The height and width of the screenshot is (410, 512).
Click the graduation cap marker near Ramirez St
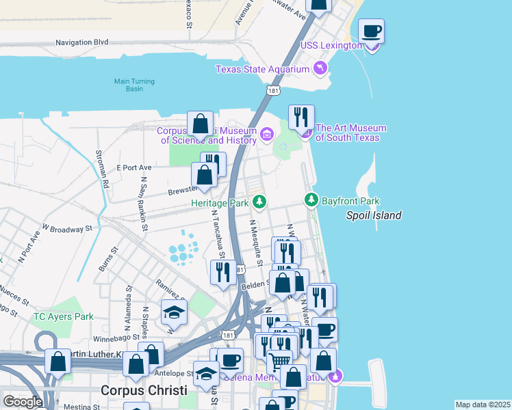coord(174,313)
